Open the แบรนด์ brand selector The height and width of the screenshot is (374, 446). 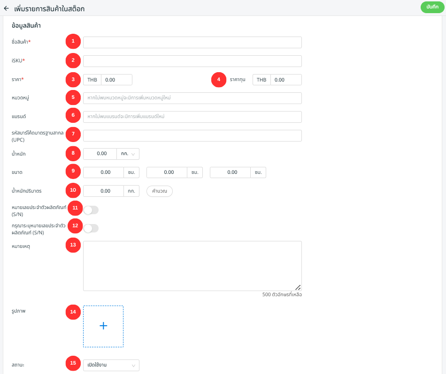[192, 117]
